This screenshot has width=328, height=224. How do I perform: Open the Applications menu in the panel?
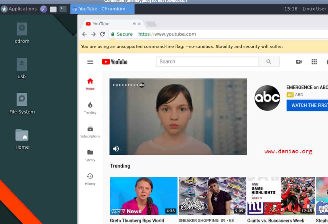[19, 9]
